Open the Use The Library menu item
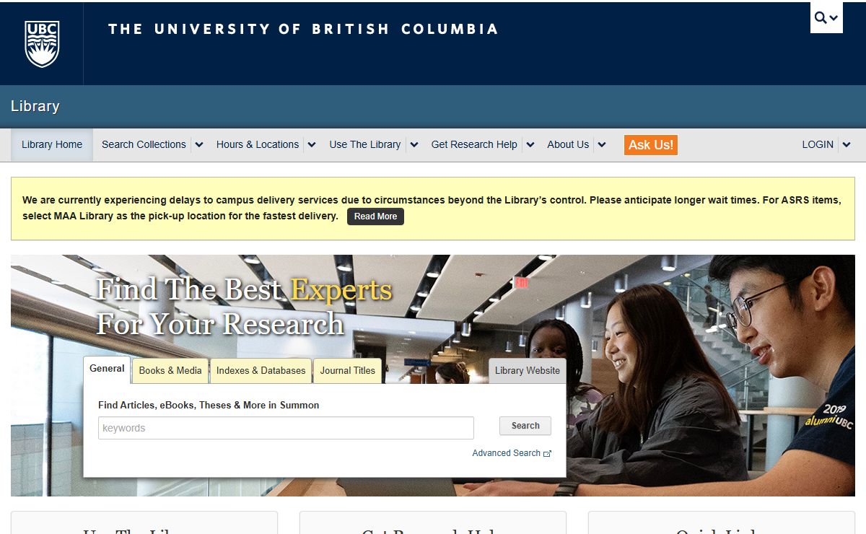This screenshot has width=866, height=534. (365, 145)
